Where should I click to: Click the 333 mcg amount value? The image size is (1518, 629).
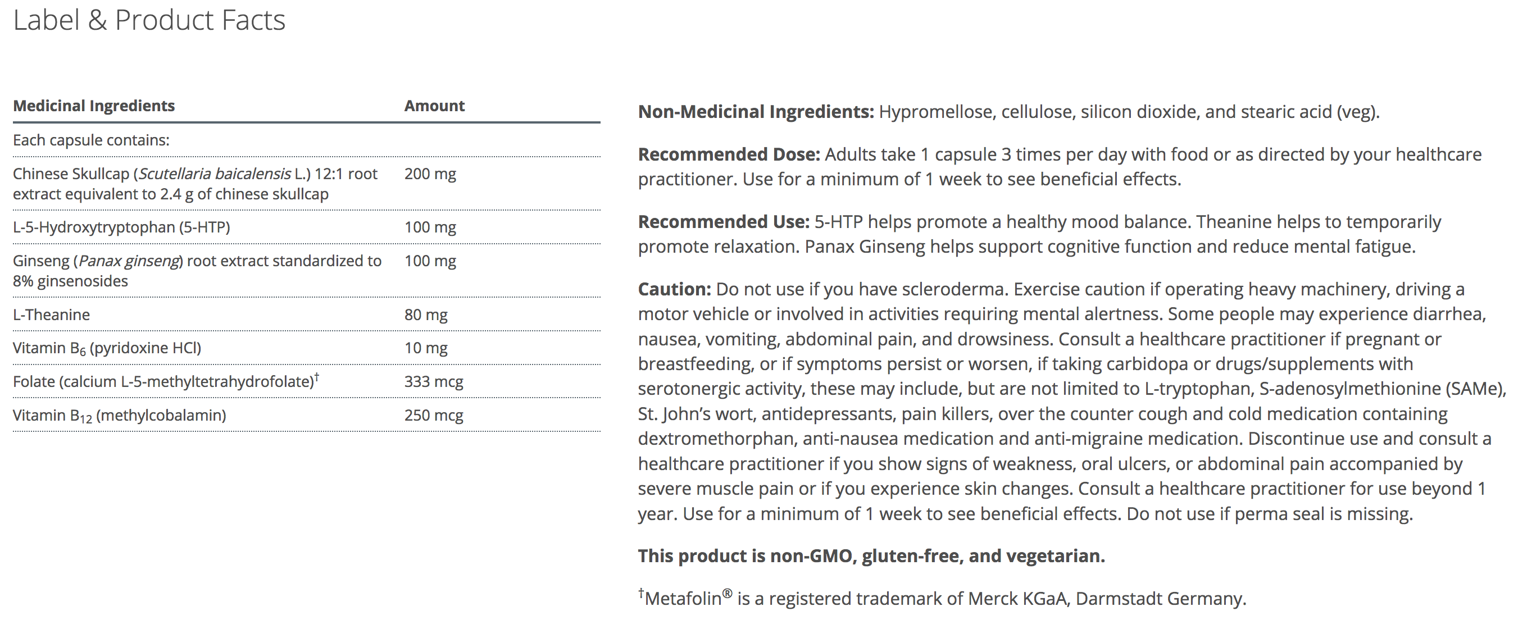click(434, 382)
